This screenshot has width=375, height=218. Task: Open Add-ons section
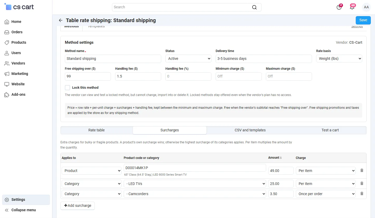point(18,94)
